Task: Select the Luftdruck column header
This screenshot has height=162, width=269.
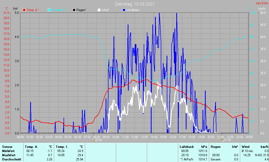Action: [x=186, y=147]
